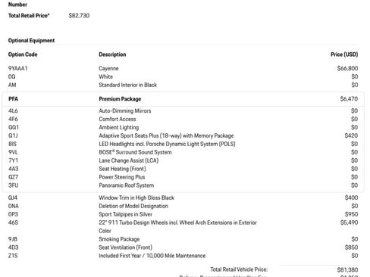Click the Option Code column header

[x=23, y=54]
